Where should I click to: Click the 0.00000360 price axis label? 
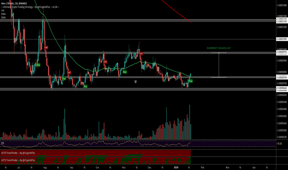click(282, 123)
